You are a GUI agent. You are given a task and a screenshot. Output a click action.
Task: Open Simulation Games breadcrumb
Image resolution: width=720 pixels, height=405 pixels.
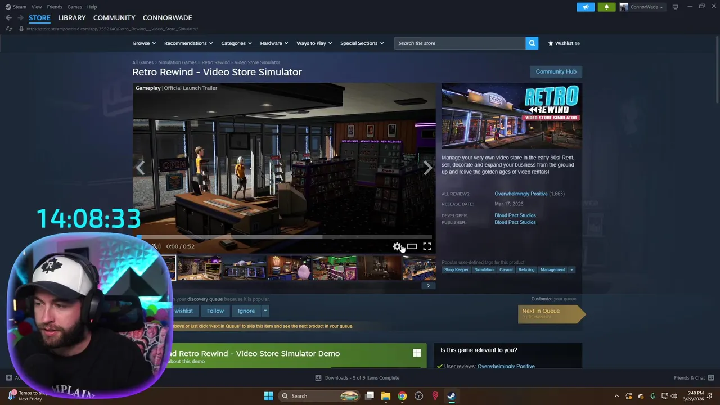(177, 62)
